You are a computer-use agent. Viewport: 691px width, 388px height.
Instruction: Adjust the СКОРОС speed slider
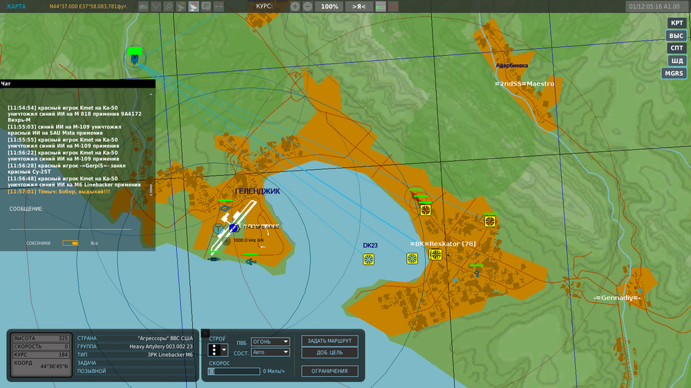click(234, 371)
